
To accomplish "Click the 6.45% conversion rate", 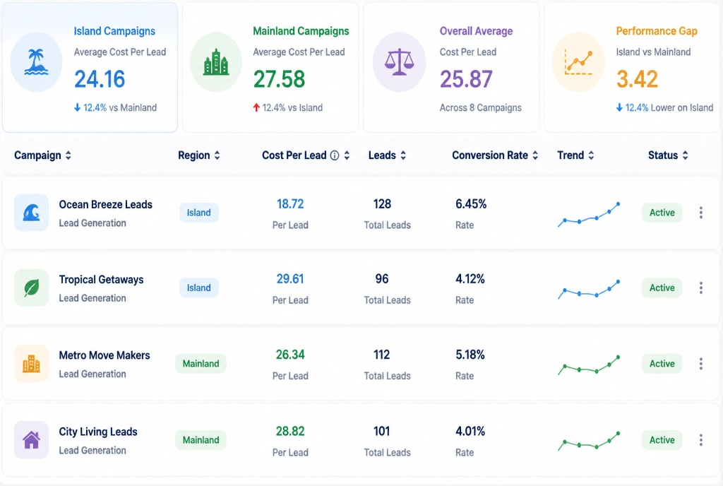I will tap(471, 204).
